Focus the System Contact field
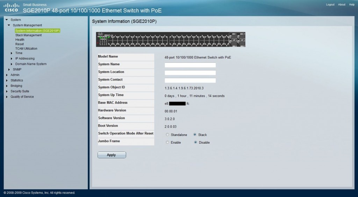Screen dimensions: 358x197 pyautogui.click(x=190, y=81)
